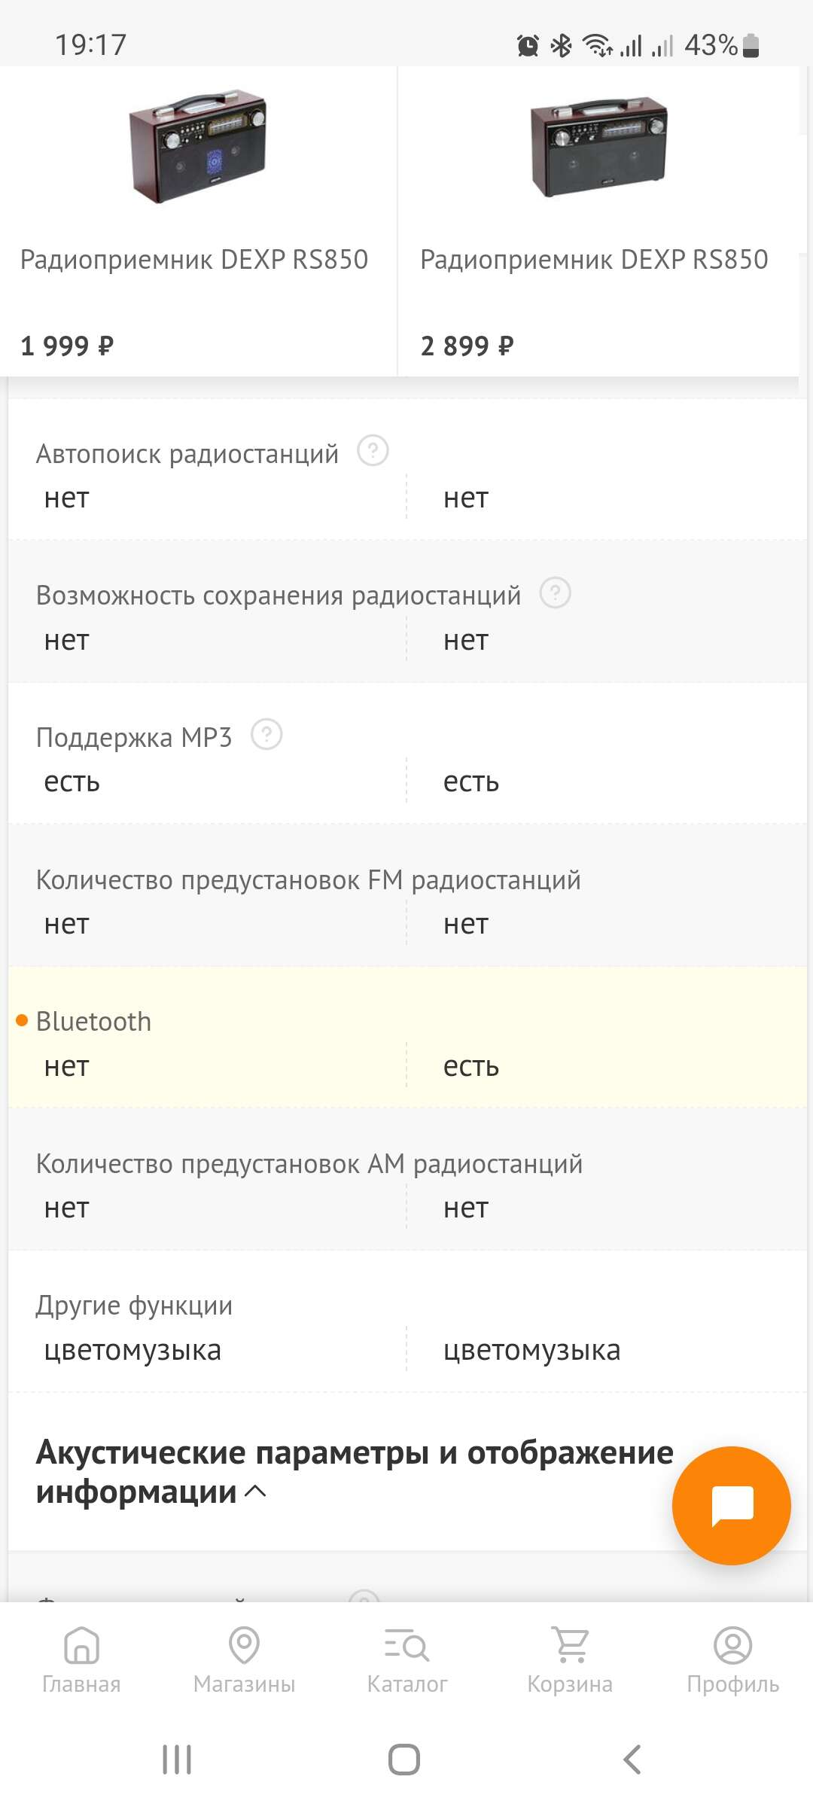Open the orange chat support button
The image size is (813, 1807).
731,1506
